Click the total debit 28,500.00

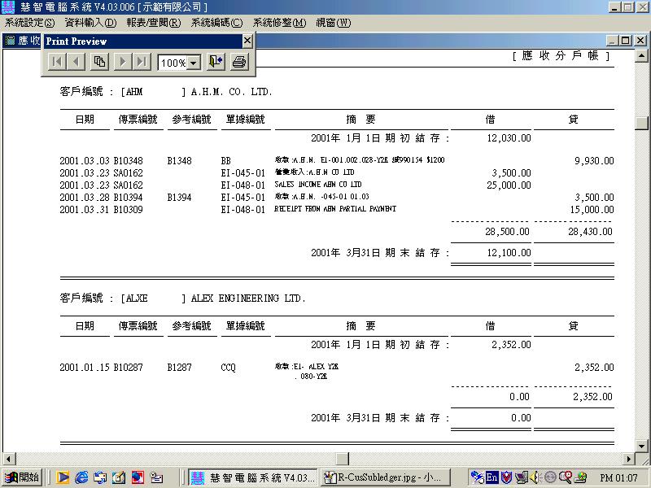click(x=507, y=232)
